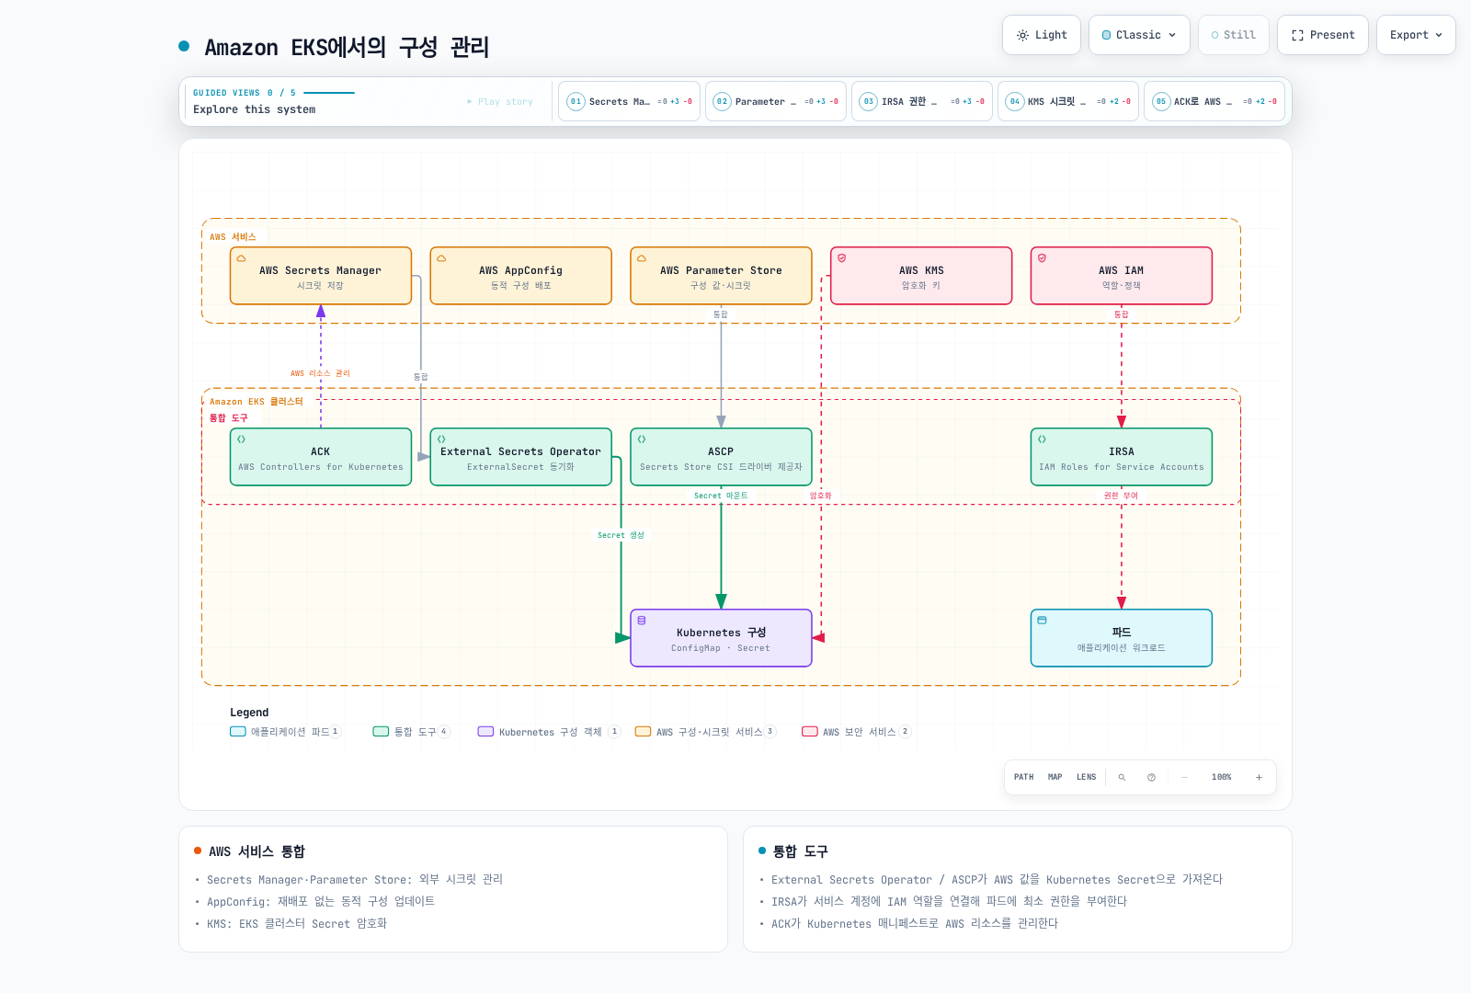1471x993 pixels.
Task: Click the Amazon EKS 클러스터 group label
Action: click(256, 402)
